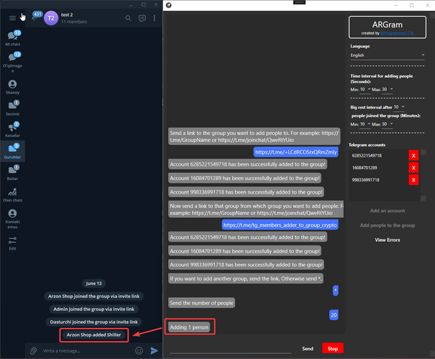Remove account 998336991718 with red X
This screenshot has width=435, height=359.
pyautogui.click(x=413, y=180)
